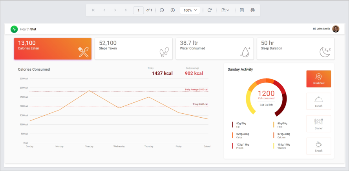Switch to the Dinner meal option
Screen dimensions: 349x171
318,124
